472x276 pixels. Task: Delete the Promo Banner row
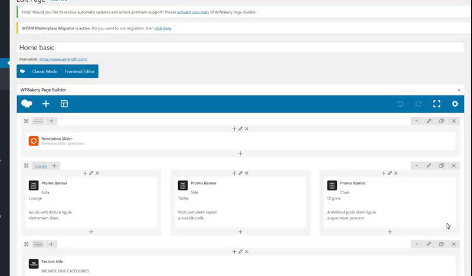pos(454,166)
